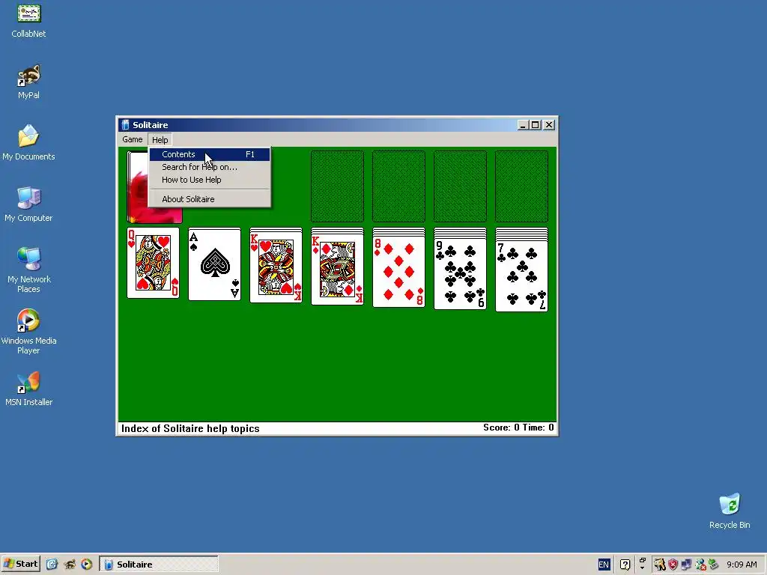This screenshot has width=767, height=575.
Task: Click the Solitaire taskbar button
Action: 159,565
